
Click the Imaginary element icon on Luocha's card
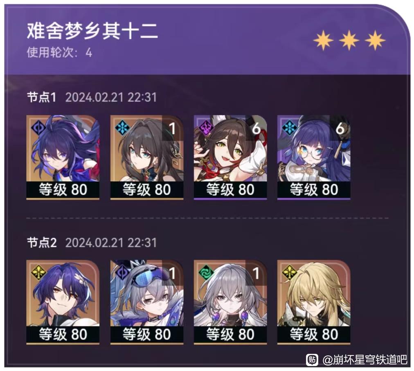(x=289, y=272)
